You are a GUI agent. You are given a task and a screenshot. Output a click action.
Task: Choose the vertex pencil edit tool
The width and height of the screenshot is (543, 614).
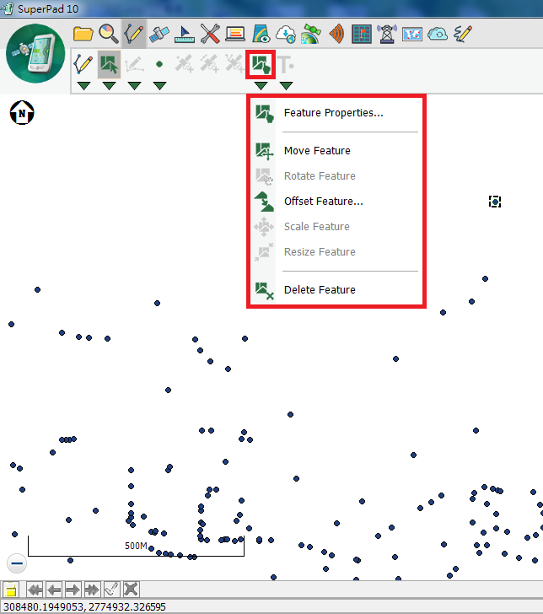point(83,64)
